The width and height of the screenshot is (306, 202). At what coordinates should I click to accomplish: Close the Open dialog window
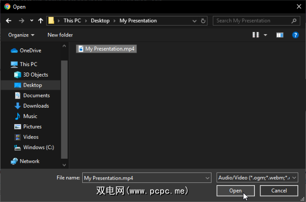tap(299, 7)
